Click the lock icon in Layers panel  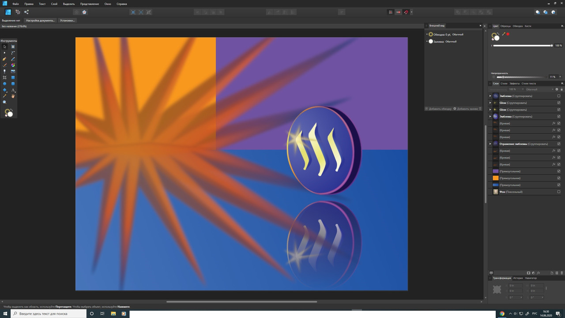click(x=561, y=89)
